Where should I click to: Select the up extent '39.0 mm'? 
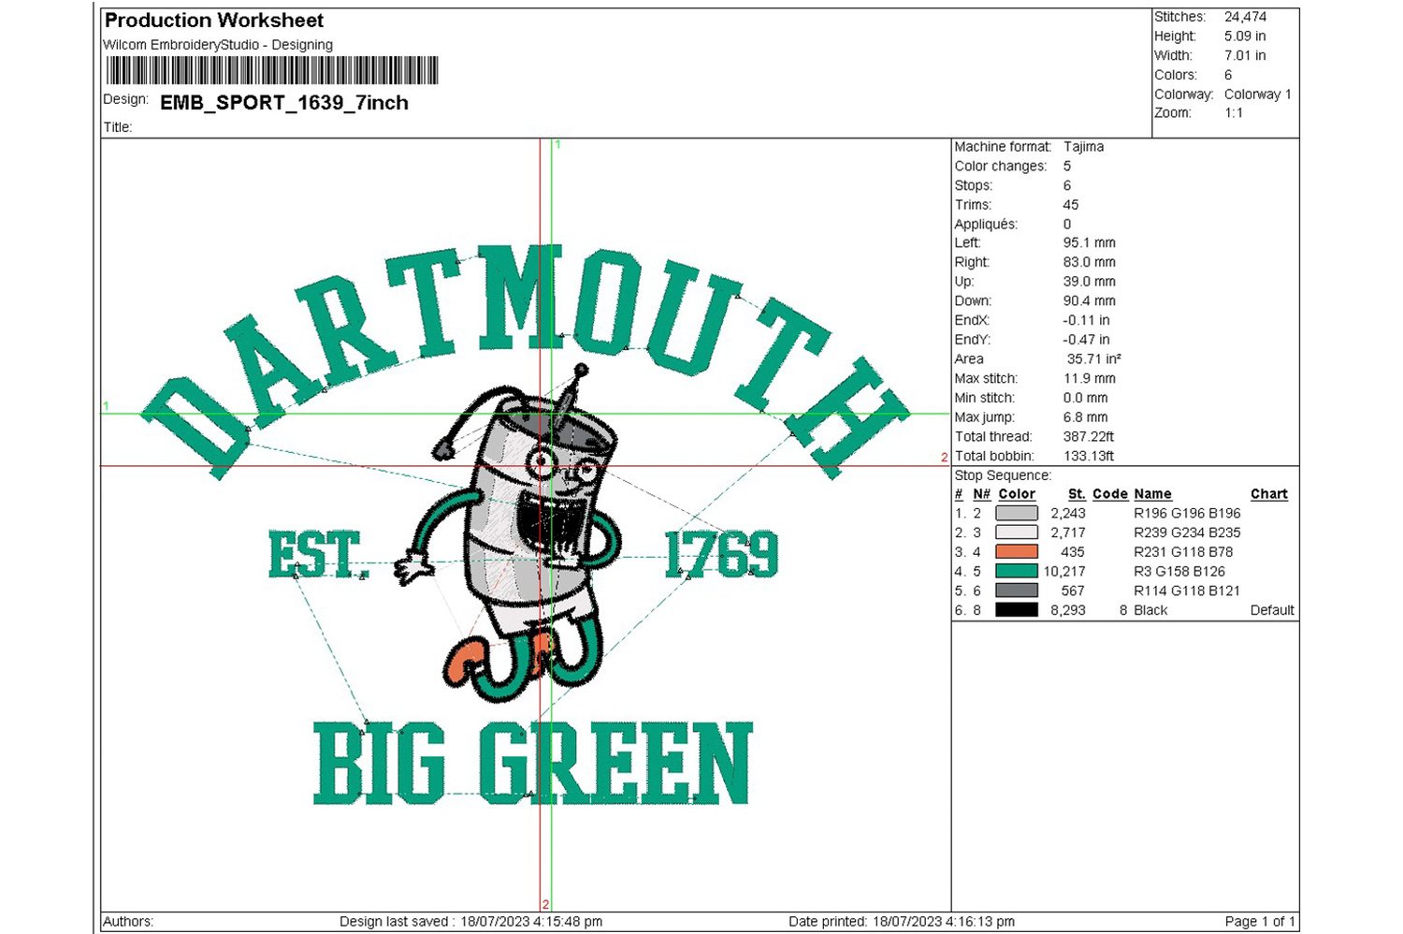point(1090,282)
